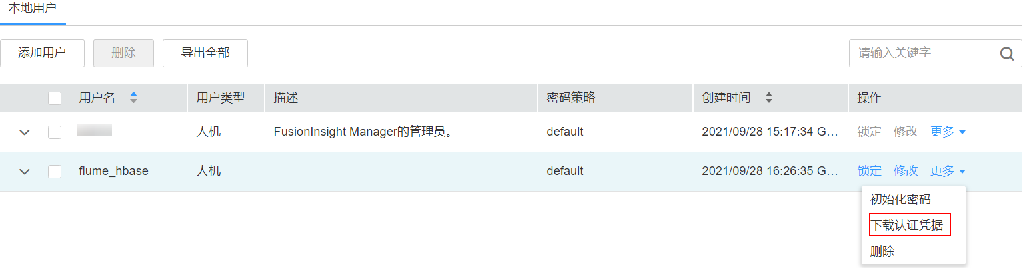Open 更多 dropdown for flume_hbase user
1023x268 pixels.
(x=948, y=171)
